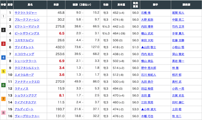Click black frame number 2 badge

coord(3,30)
